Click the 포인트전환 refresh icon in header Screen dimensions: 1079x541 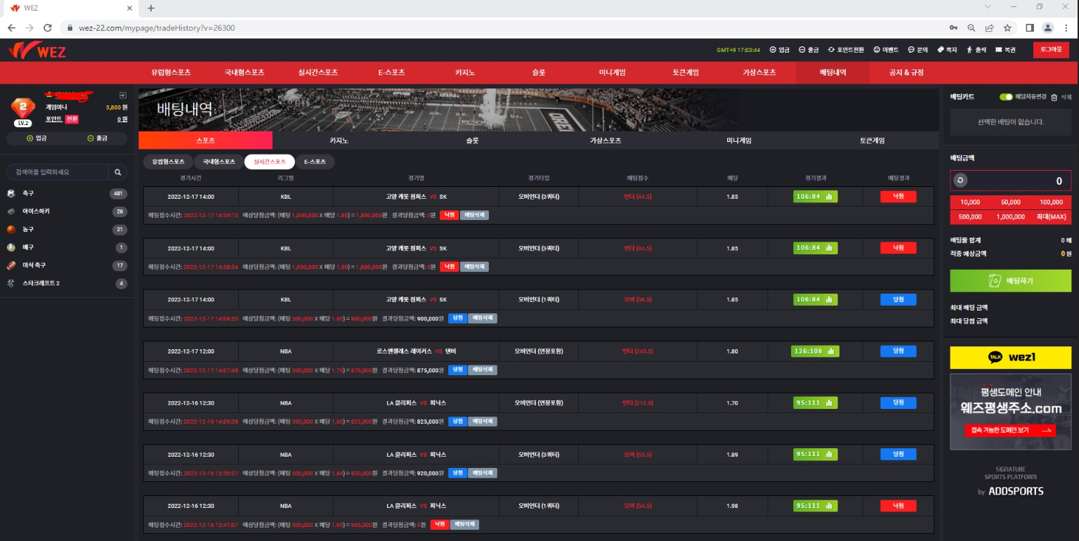(831, 50)
